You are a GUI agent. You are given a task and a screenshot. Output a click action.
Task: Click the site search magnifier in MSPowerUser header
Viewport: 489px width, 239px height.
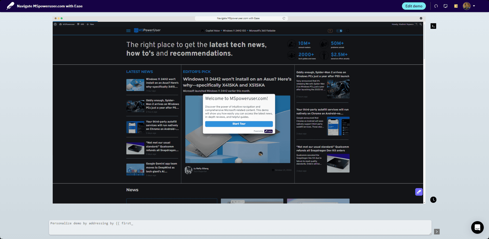348,31
